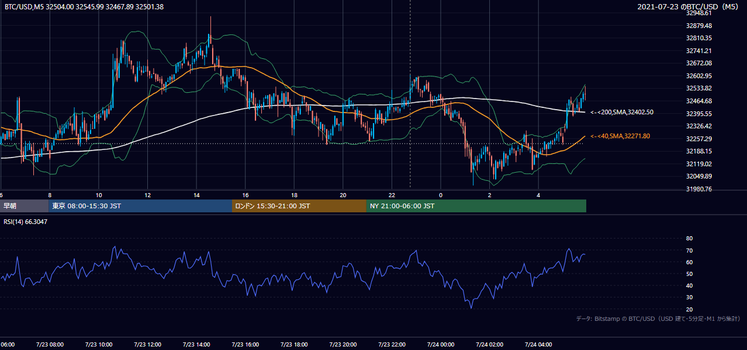The width and height of the screenshot is (747, 350).
Task: Click hour tick 10 under price chart
Action: pyautogui.click(x=99, y=195)
